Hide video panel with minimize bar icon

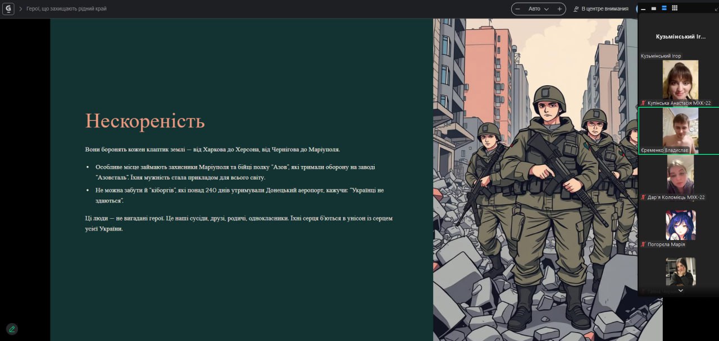pyautogui.click(x=643, y=8)
